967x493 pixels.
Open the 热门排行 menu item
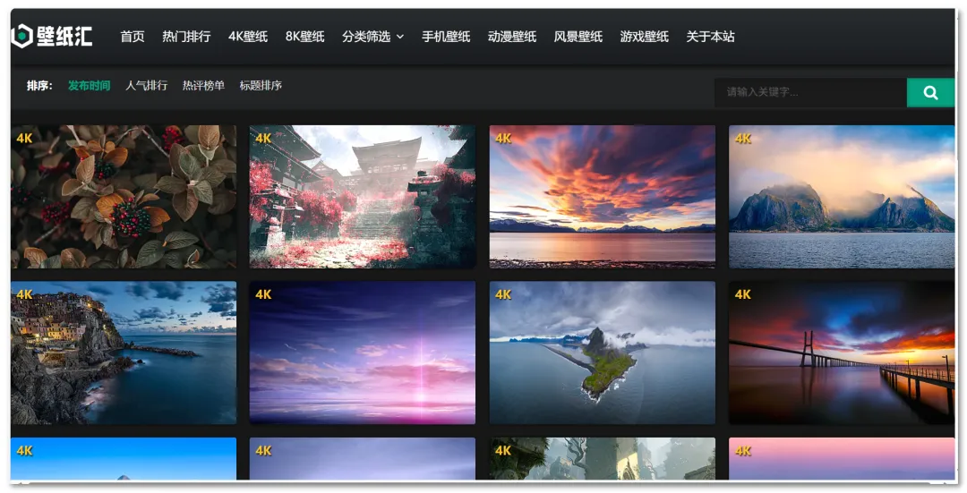pyautogui.click(x=186, y=37)
